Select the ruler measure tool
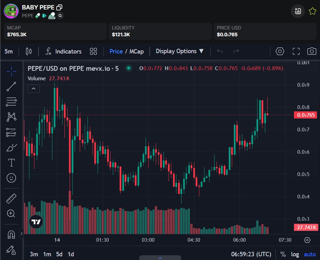Viewport: 320px width, 260px height. coord(11,198)
